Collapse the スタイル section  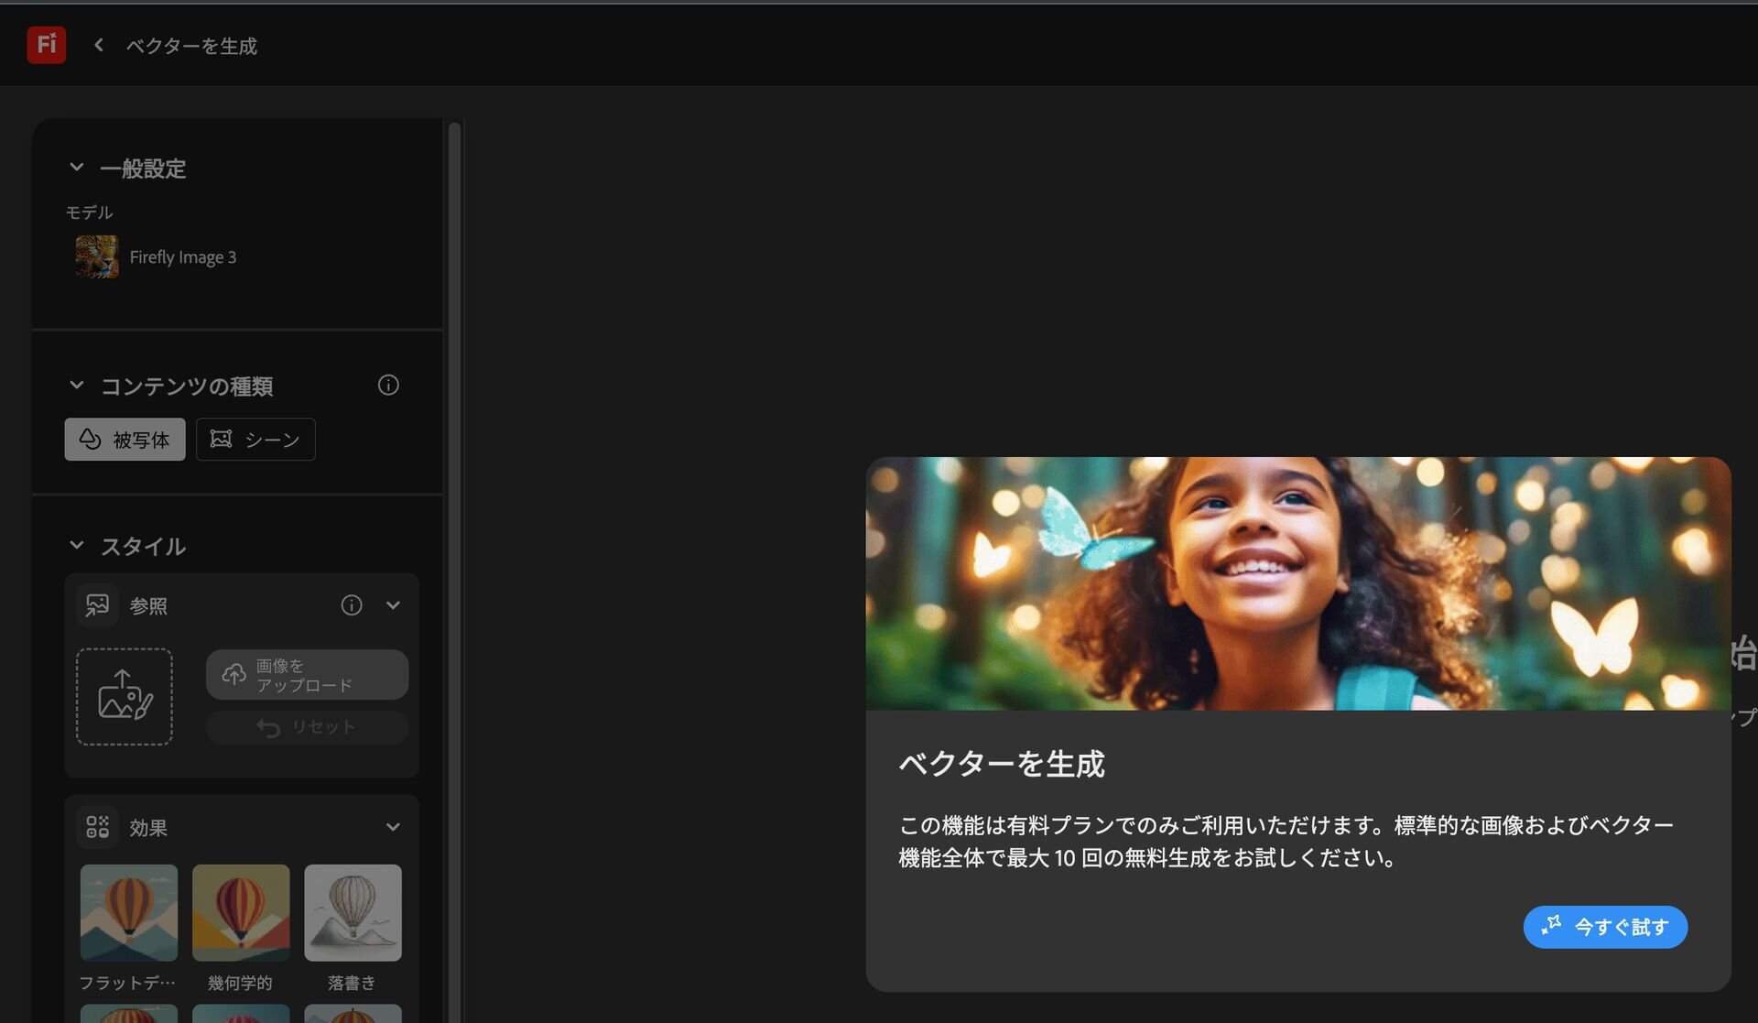point(77,546)
